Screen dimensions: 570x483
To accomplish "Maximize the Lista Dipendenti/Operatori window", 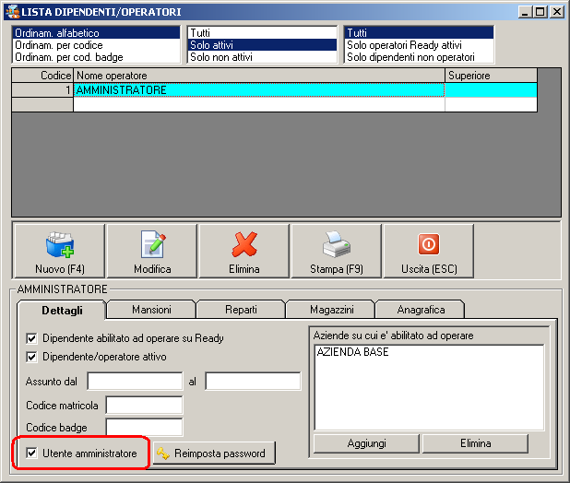I will coord(540,12).
